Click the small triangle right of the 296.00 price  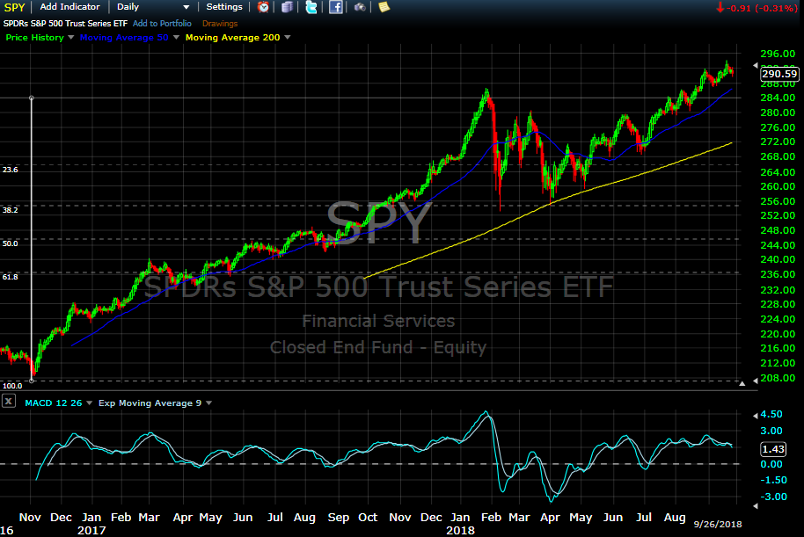(x=756, y=66)
